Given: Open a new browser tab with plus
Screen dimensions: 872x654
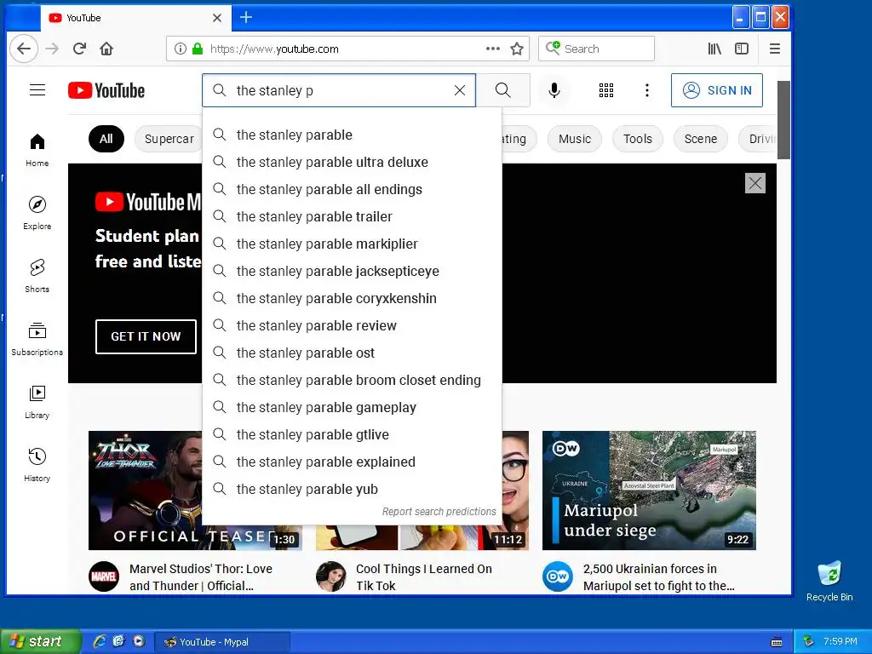Looking at the screenshot, I should pos(246,18).
